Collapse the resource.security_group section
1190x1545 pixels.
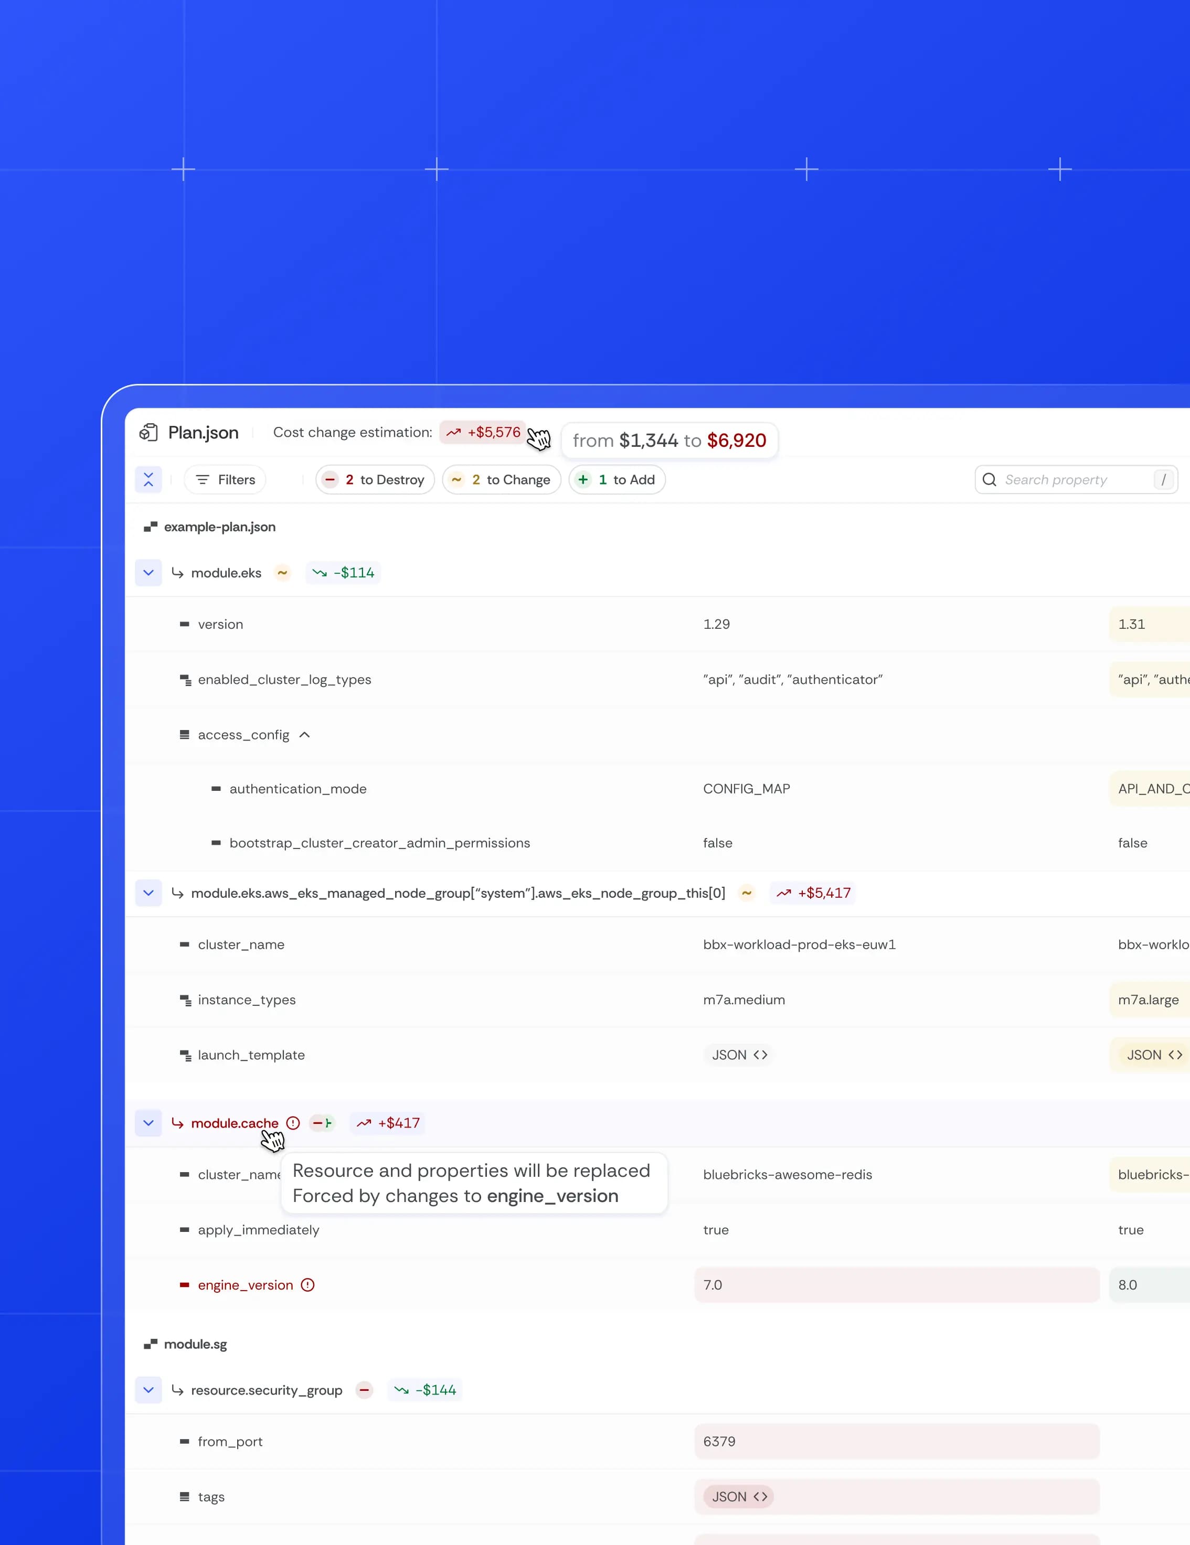(148, 1389)
